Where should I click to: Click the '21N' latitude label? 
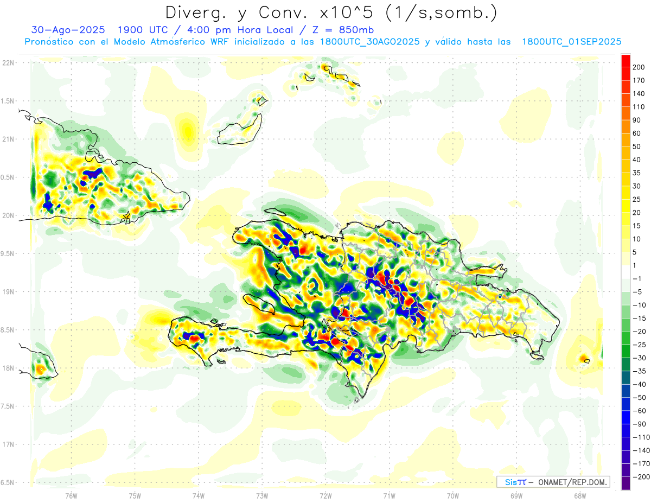[x=8, y=139]
